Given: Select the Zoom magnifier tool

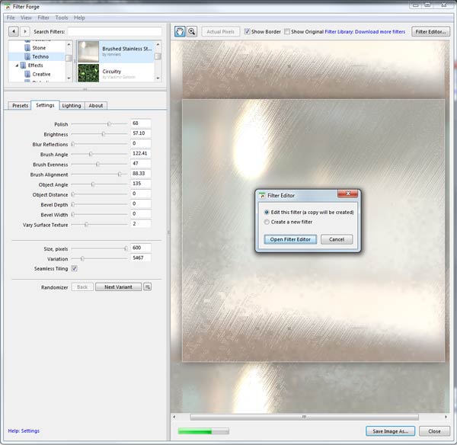Looking at the screenshot, I should (191, 31).
